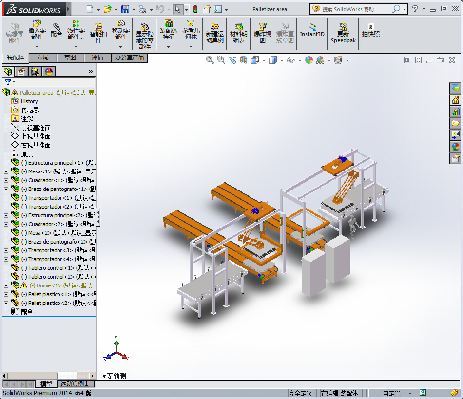
Task: Switch to the 草图 (Sketch) ribbon tab
Action: point(70,57)
